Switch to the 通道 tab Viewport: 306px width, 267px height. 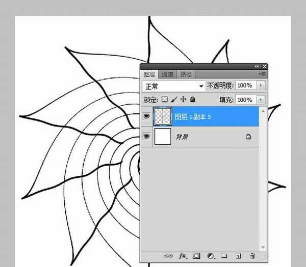tap(167, 74)
